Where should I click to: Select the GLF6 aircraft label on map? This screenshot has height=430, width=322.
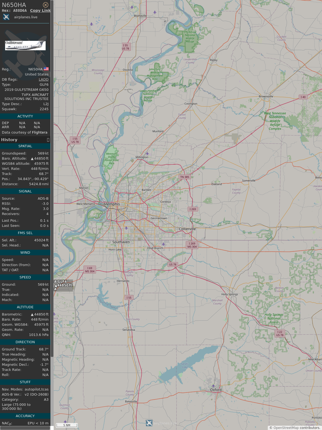tap(63, 285)
